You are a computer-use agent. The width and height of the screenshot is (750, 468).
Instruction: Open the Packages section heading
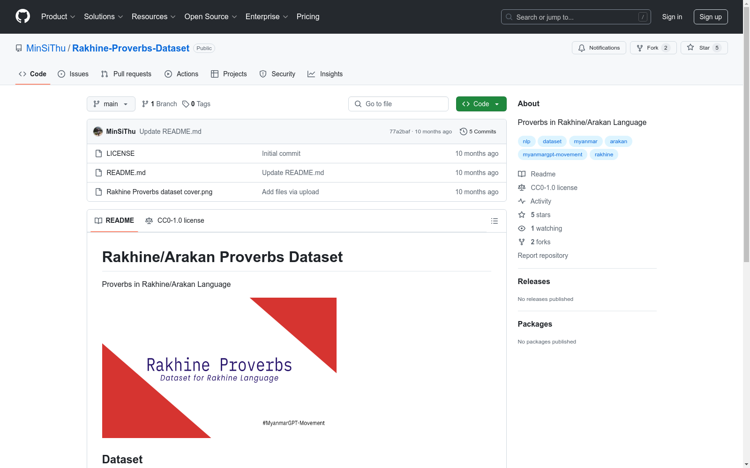pos(535,324)
